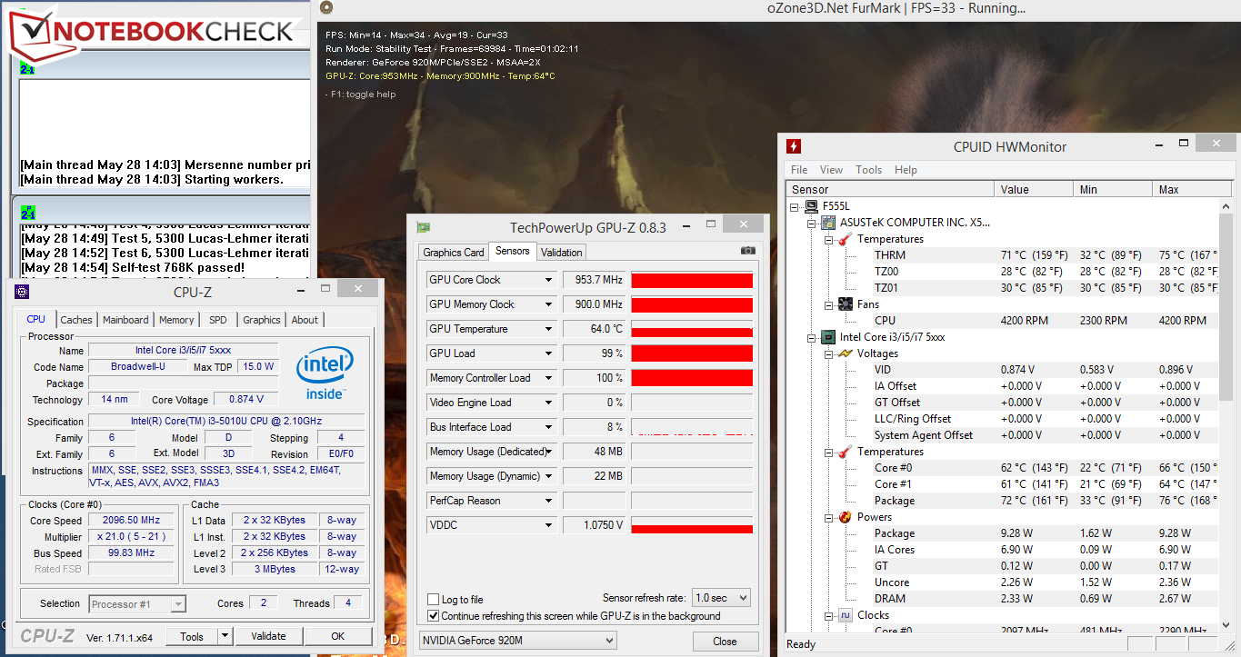The width and height of the screenshot is (1241, 657).
Task: Open the Caches tab in CPU-Z
Action: (x=76, y=320)
